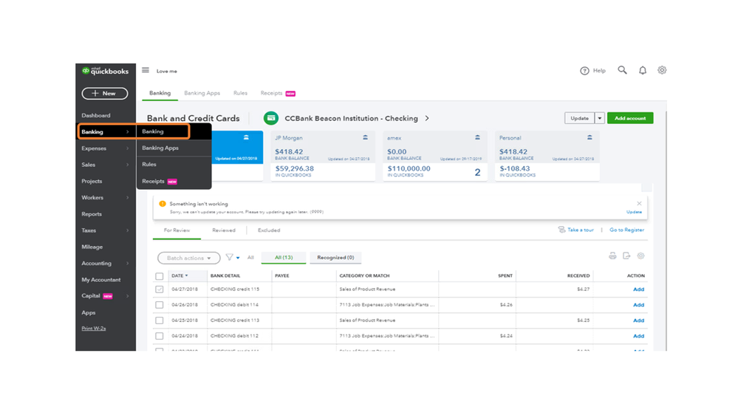This screenshot has height=415, width=738.
Task: Open the Reviewed tab
Action: point(224,230)
